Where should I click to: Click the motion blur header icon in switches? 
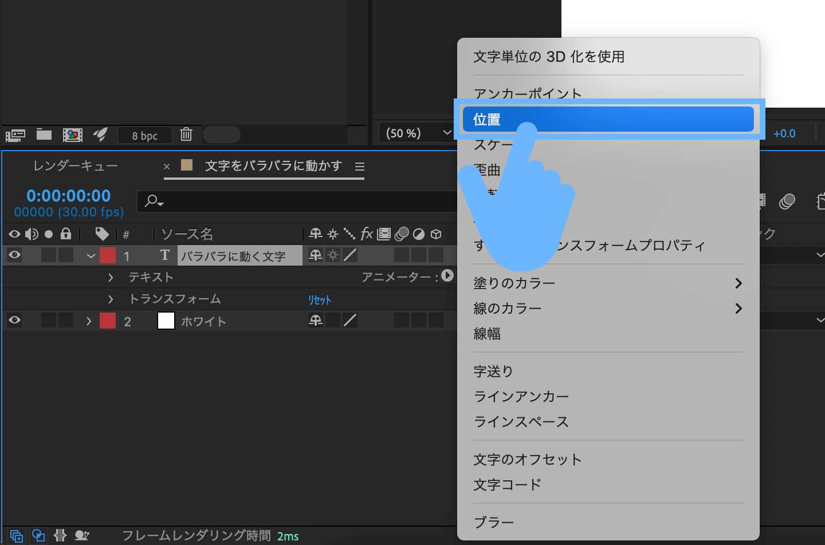[x=402, y=234]
